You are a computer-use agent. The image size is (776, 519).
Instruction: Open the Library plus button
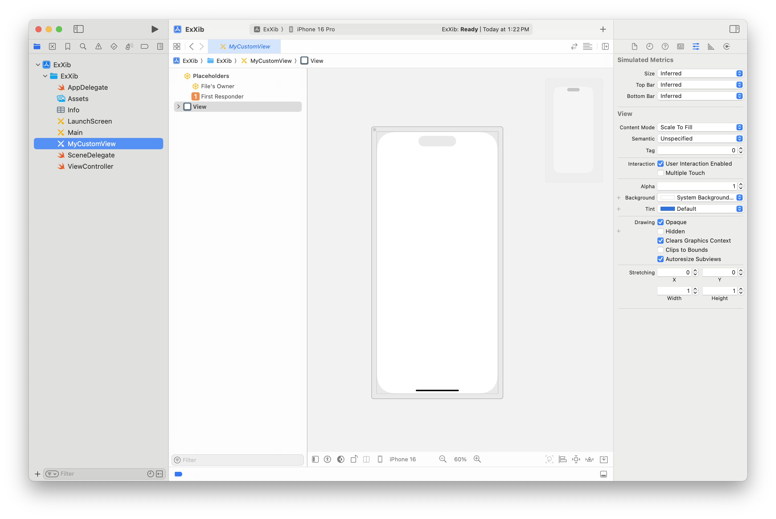(603, 29)
